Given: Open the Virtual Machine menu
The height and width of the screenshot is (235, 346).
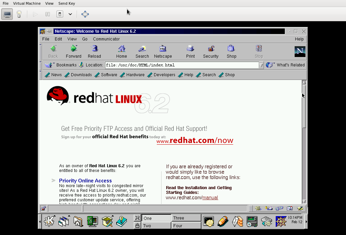Looking at the screenshot, I should click(27, 3).
